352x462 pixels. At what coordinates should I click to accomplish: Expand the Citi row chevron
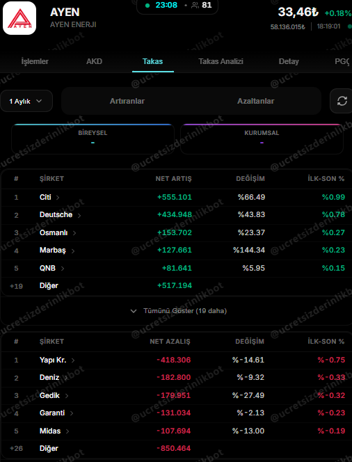coord(58,198)
